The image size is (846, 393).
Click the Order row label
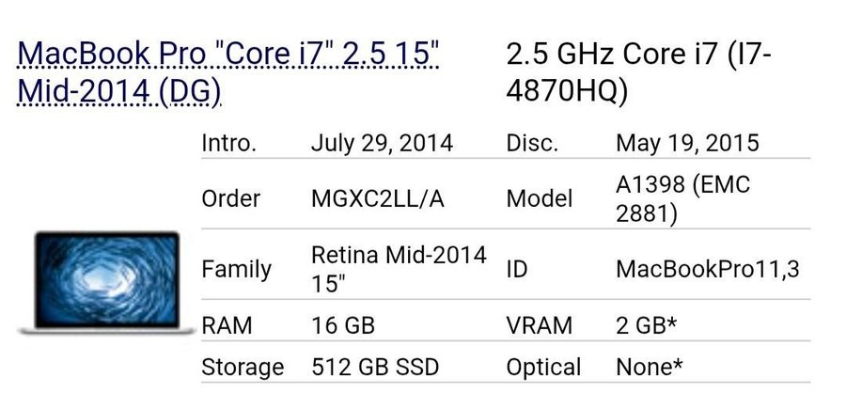click(x=231, y=198)
